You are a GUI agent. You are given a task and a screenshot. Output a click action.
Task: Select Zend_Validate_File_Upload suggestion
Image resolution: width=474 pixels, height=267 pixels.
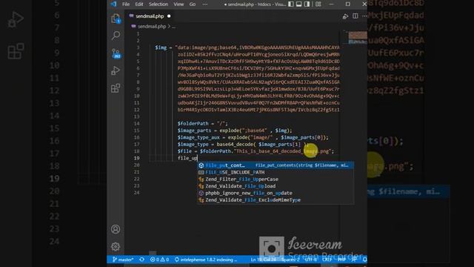(x=276, y=186)
